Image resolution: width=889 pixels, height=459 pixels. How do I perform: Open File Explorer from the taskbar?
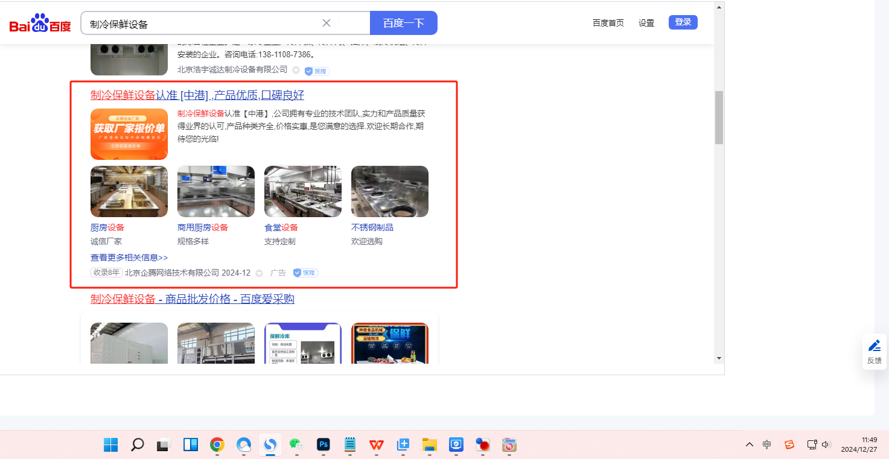coord(429,445)
